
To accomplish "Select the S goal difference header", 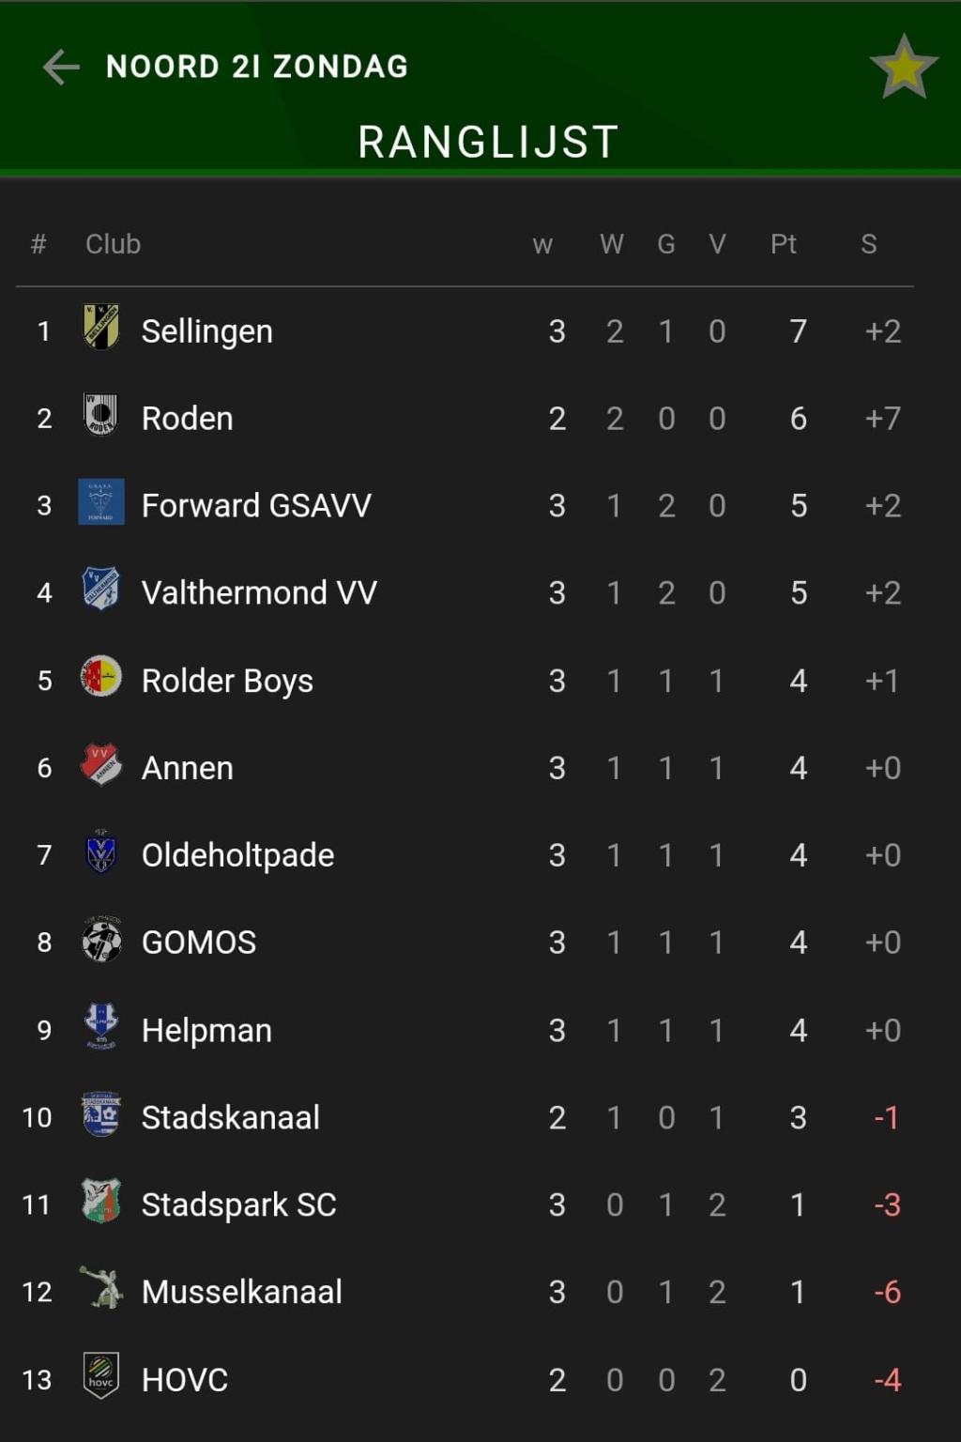I will pos(869,244).
